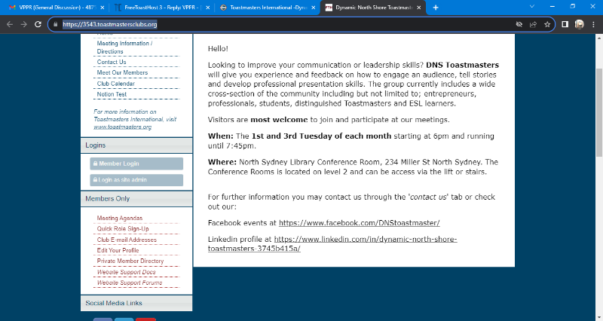
Task: Open the tab search dropdown chevron
Action: pyautogui.click(x=533, y=7)
